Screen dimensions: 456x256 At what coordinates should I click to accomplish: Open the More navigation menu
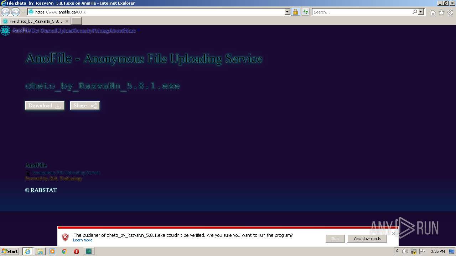[129, 31]
